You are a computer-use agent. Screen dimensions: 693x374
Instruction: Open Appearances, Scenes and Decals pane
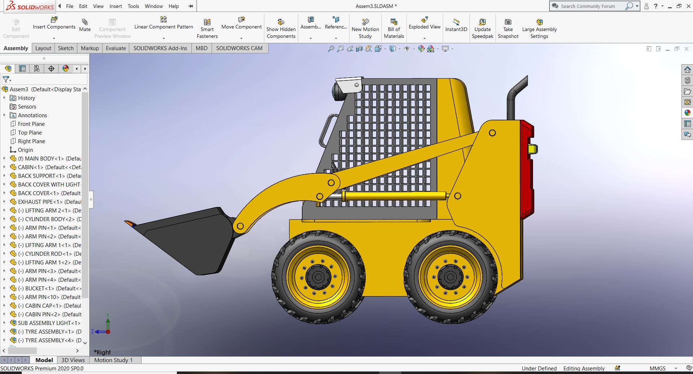688,113
